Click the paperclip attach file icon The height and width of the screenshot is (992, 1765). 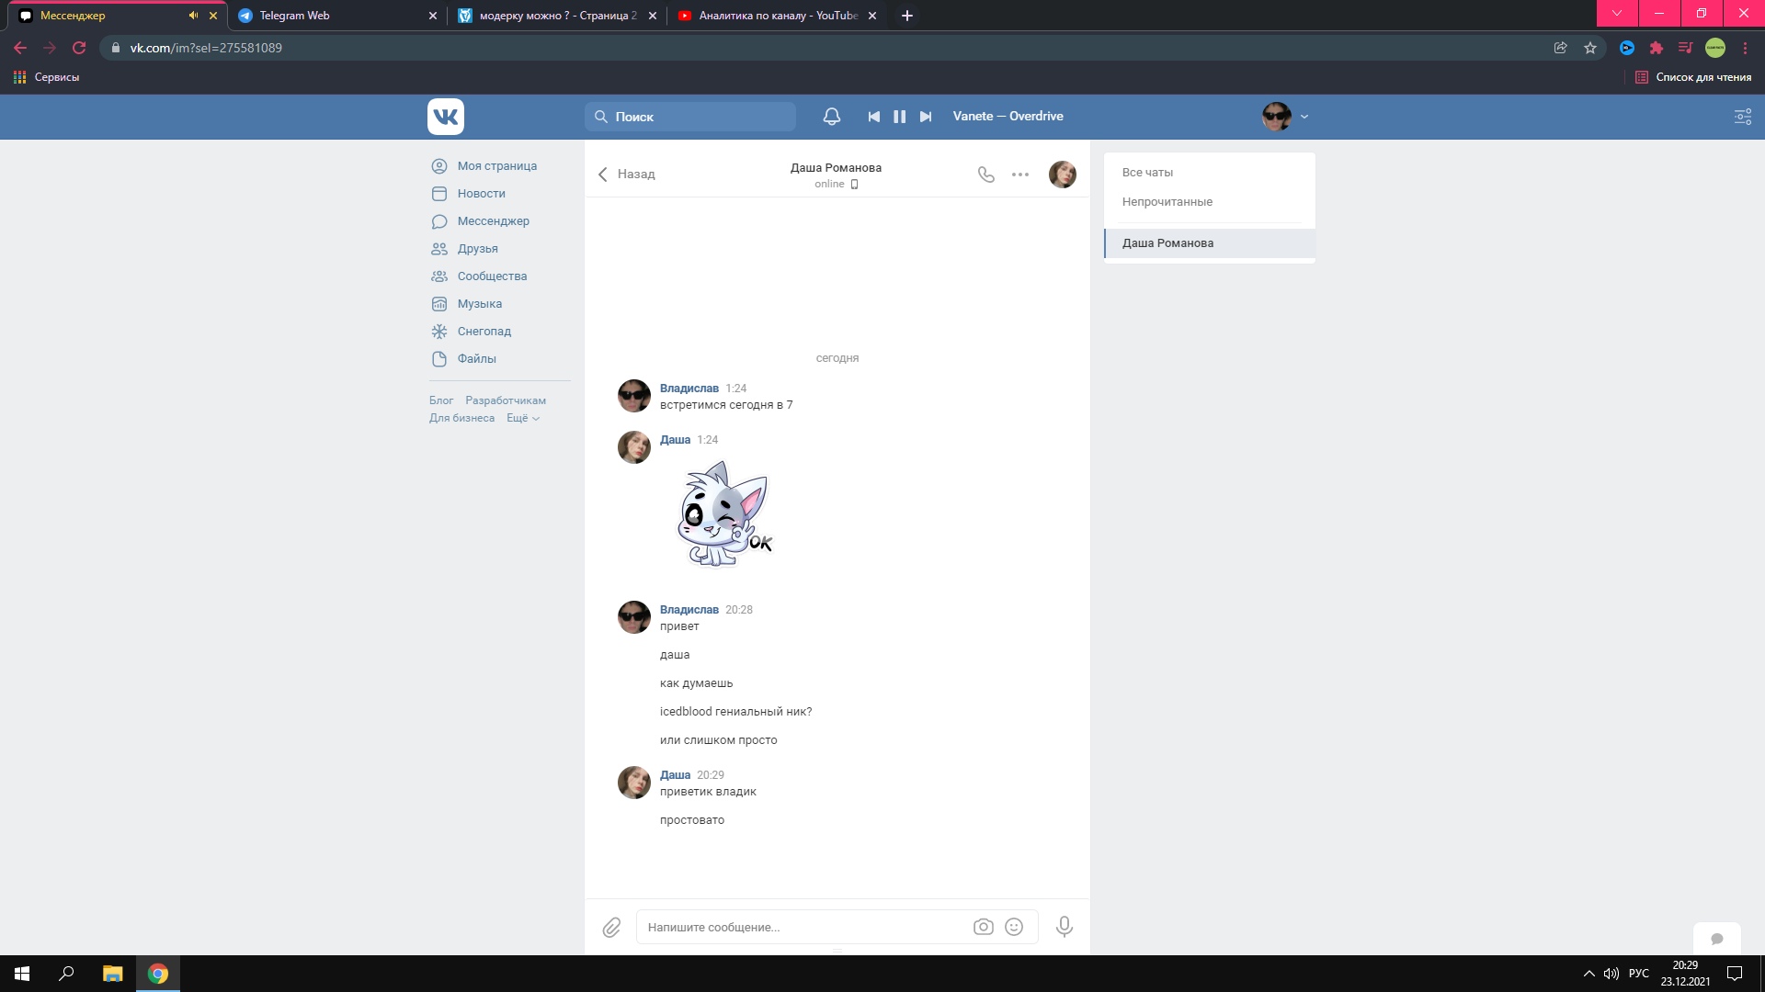[x=611, y=928]
